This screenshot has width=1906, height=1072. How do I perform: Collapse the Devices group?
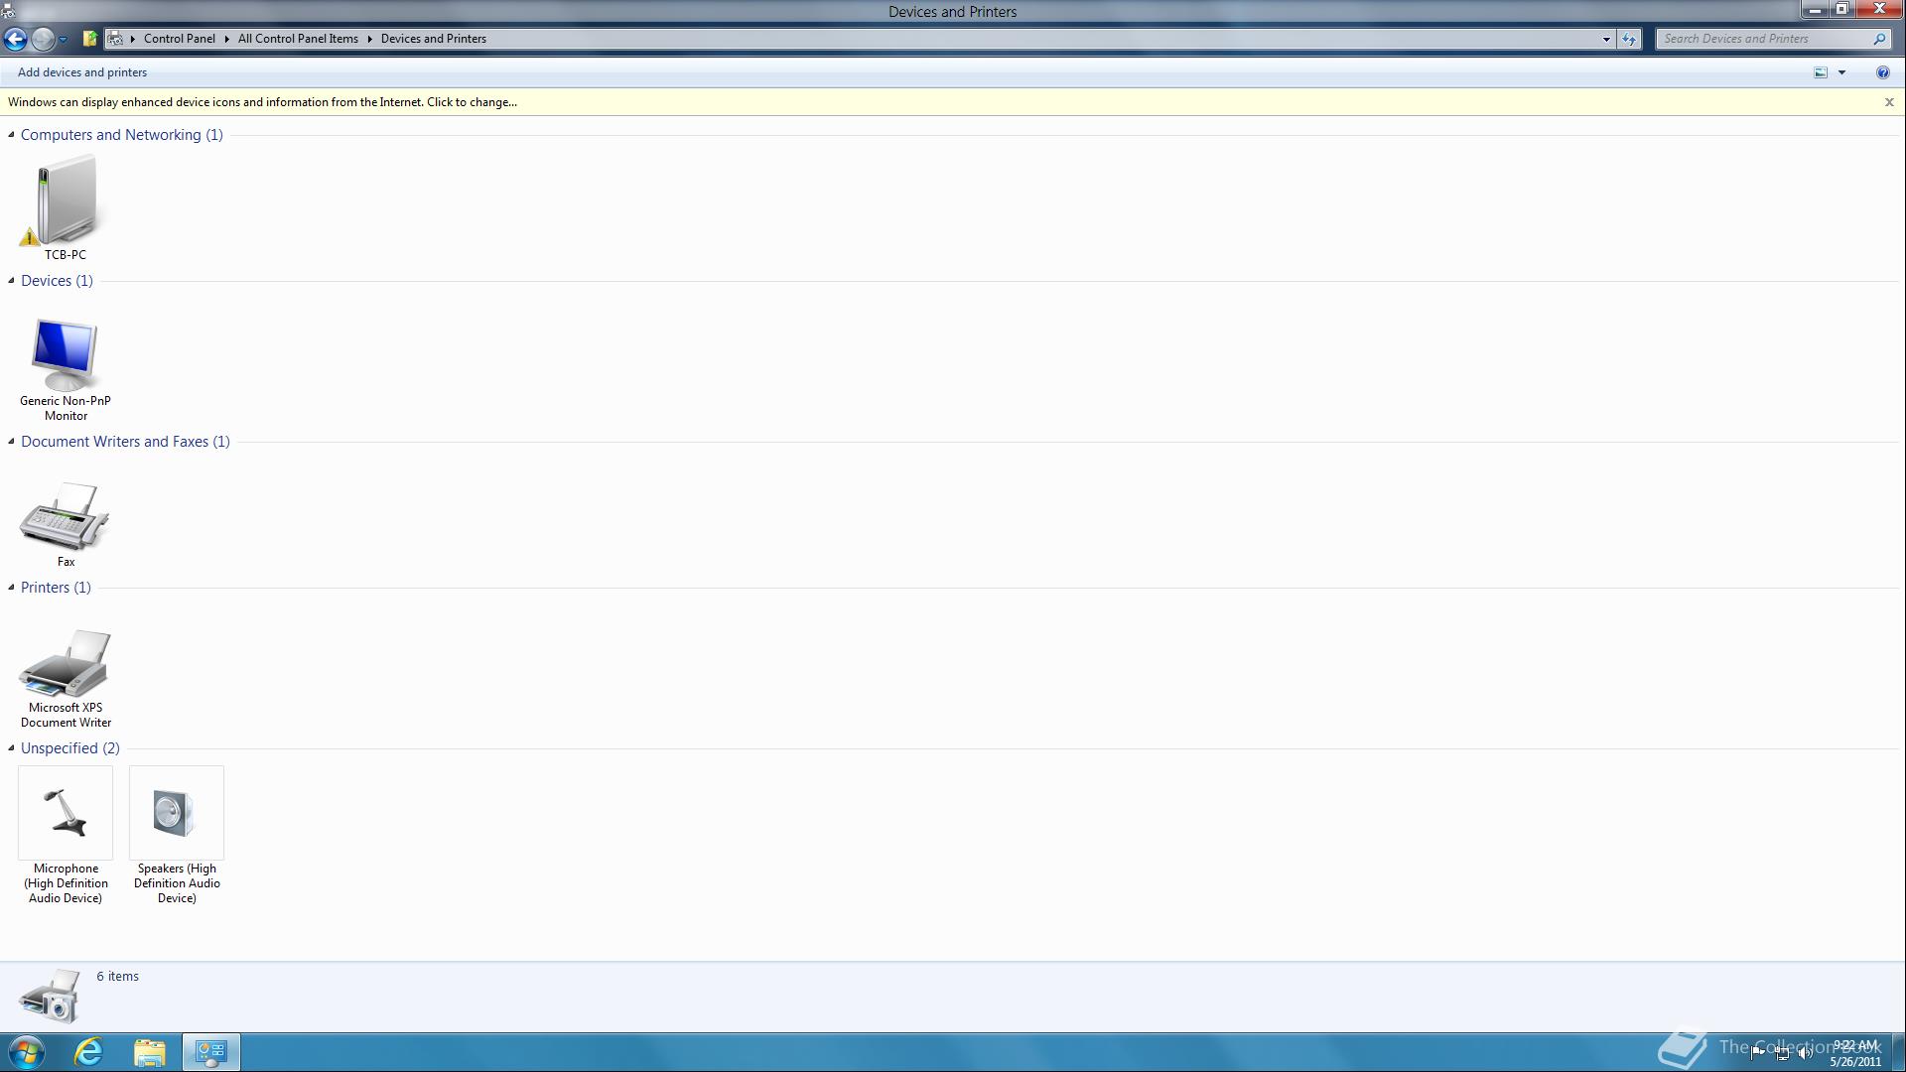(x=11, y=281)
